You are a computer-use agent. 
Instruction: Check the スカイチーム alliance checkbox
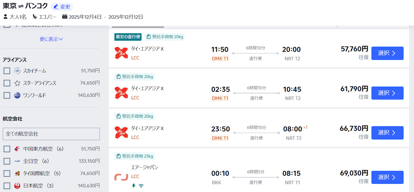[7, 71]
